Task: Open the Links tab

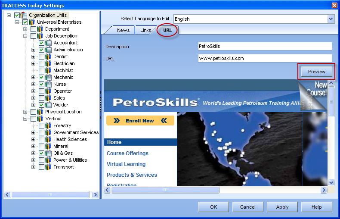Action: coord(145,30)
